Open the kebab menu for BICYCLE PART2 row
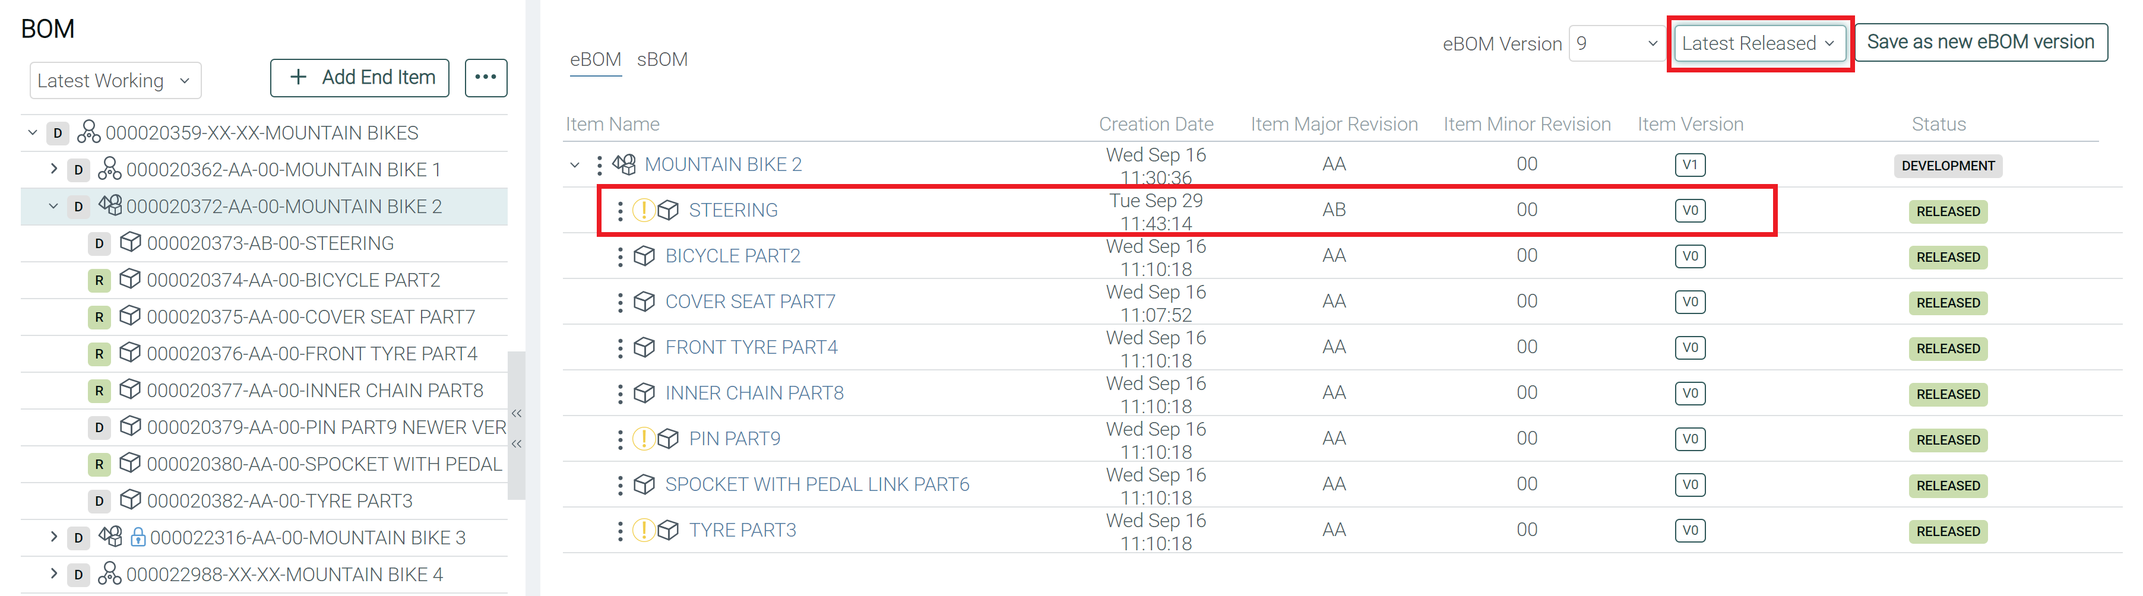 [x=620, y=257]
